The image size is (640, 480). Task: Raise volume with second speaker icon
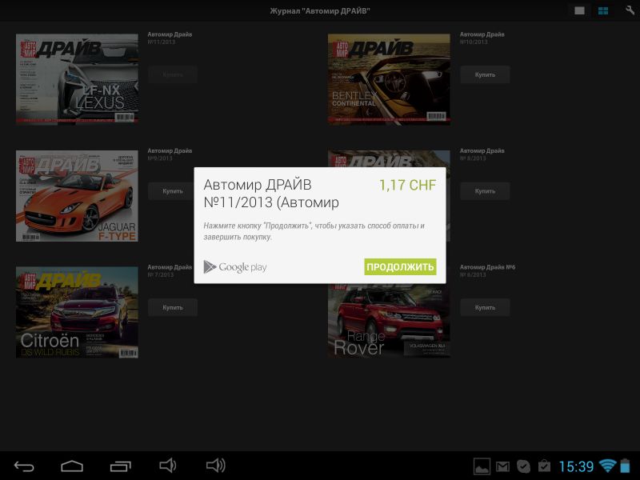pos(215,466)
